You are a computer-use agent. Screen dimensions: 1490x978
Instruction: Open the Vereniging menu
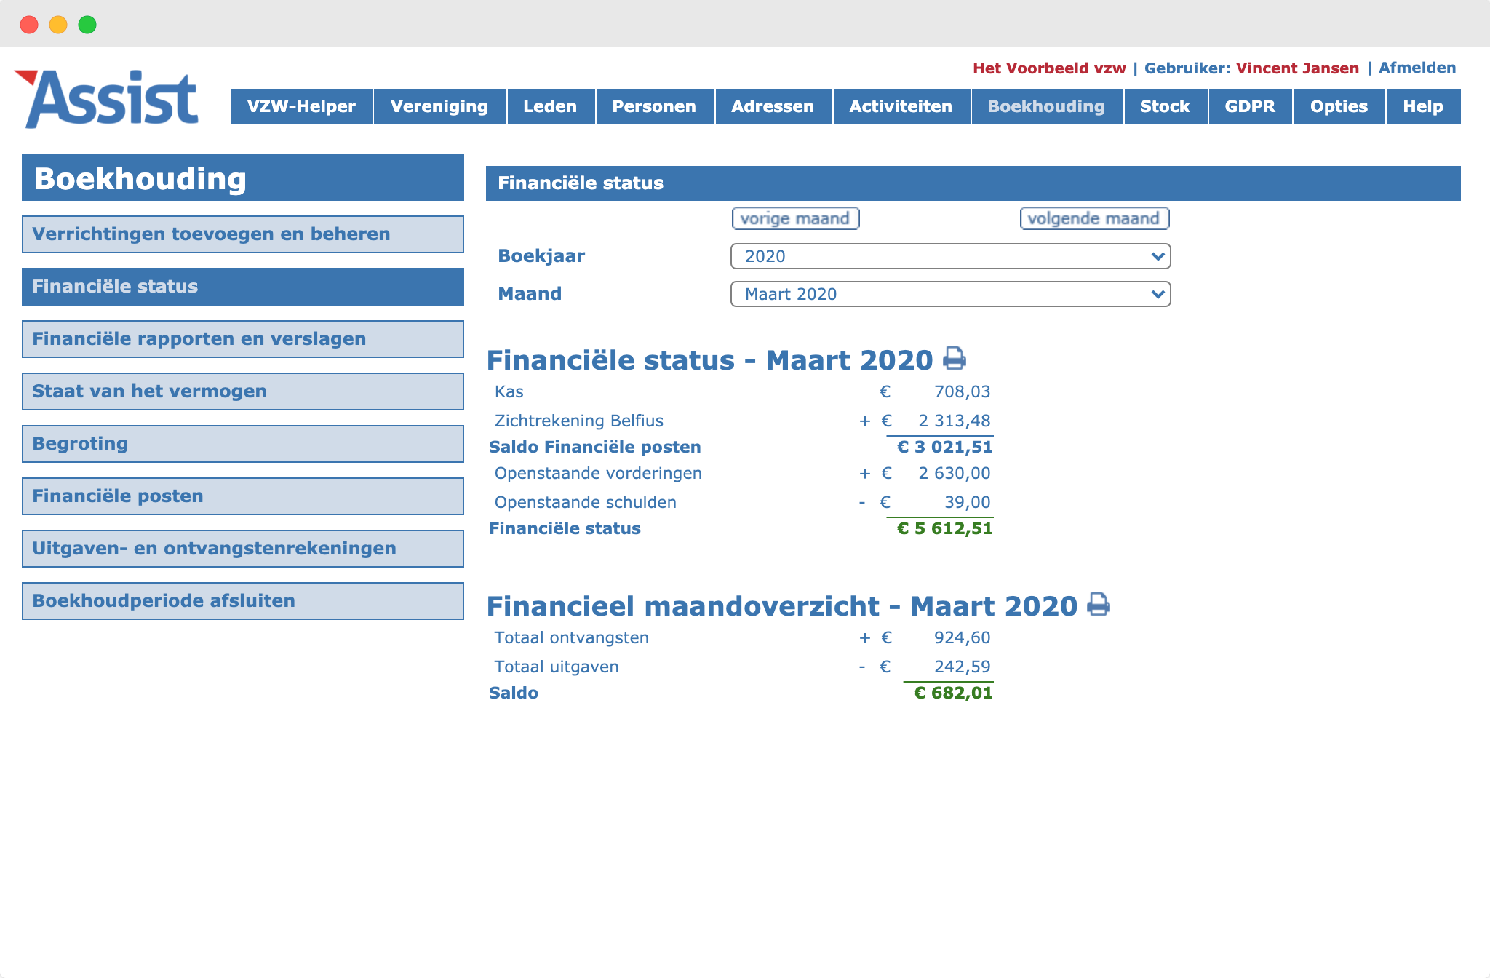point(439,106)
